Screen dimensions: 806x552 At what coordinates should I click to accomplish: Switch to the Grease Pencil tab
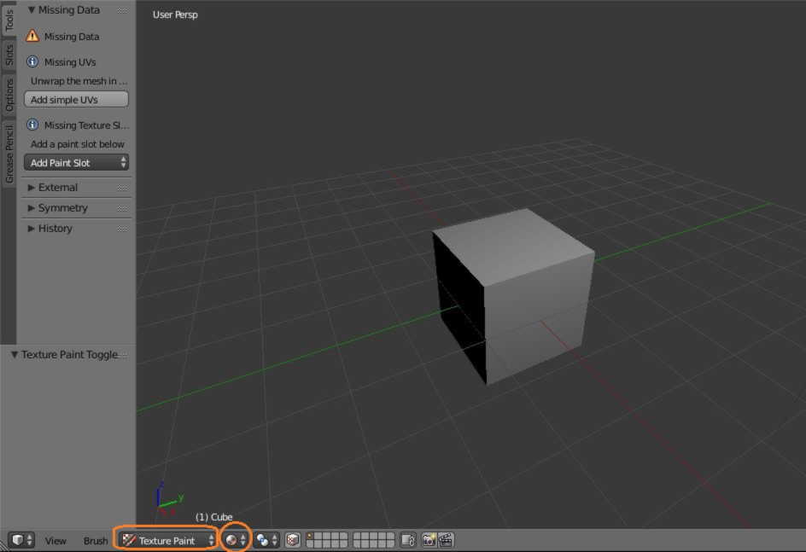tap(9, 154)
